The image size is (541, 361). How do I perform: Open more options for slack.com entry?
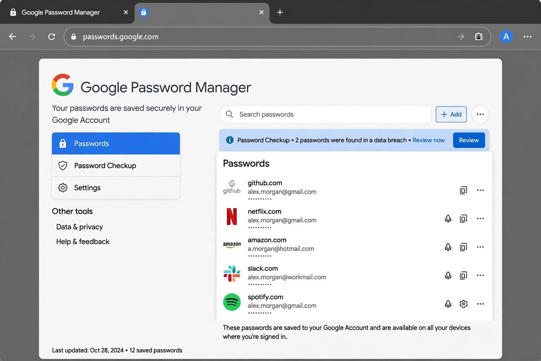480,275
